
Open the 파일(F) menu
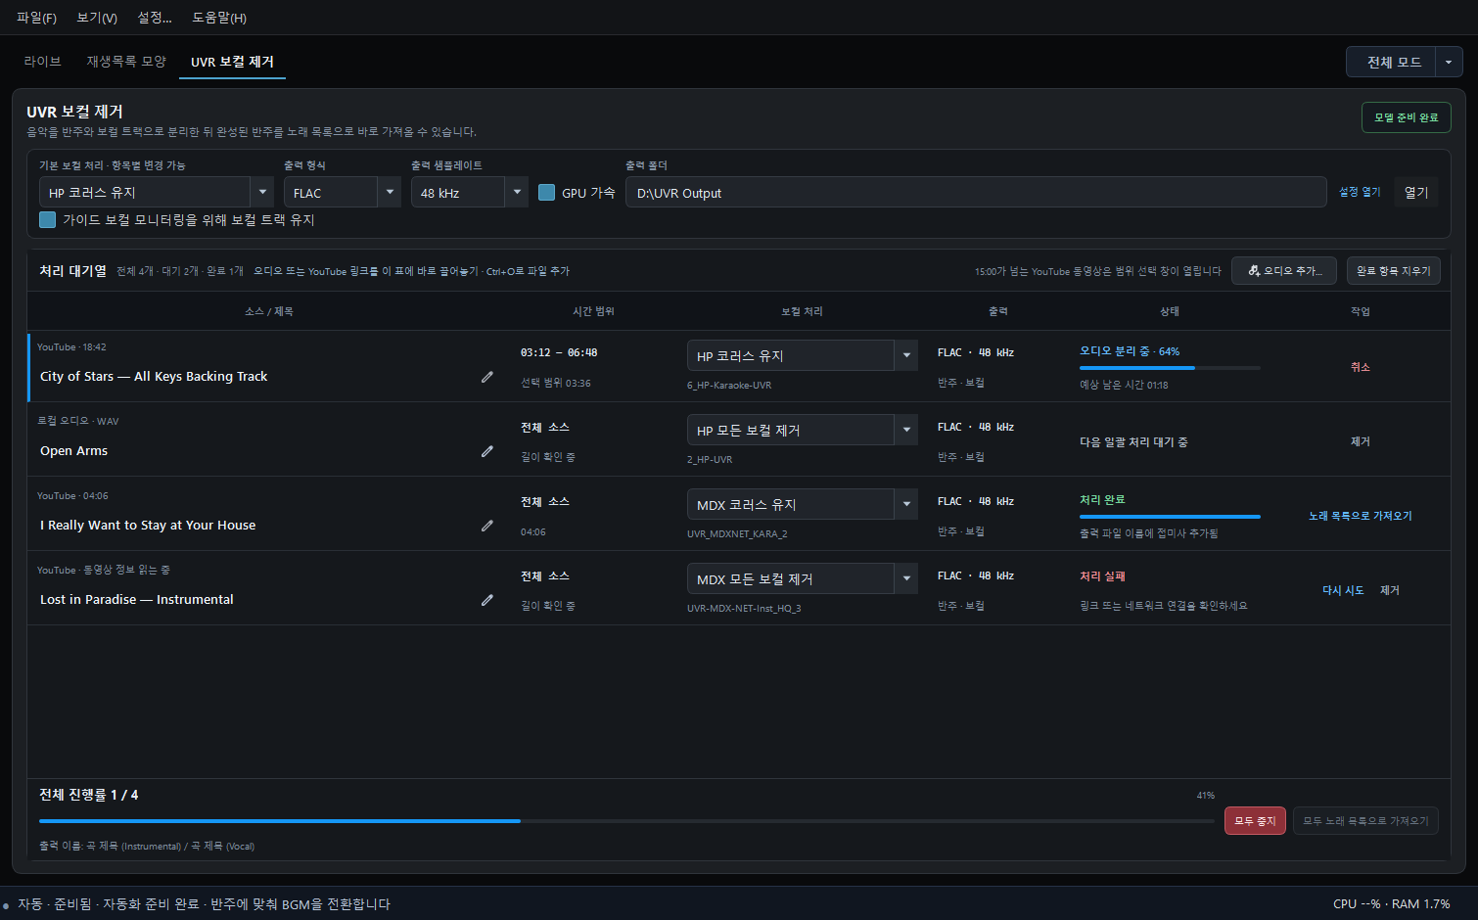[x=36, y=18]
